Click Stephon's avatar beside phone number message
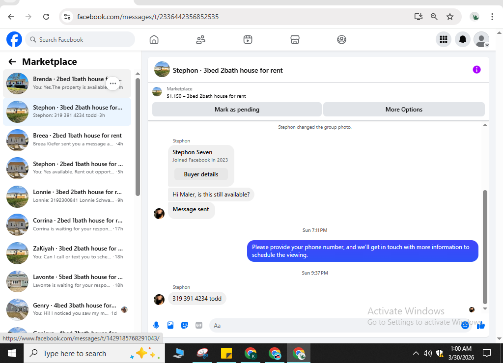The image size is (503, 363). click(159, 299)
